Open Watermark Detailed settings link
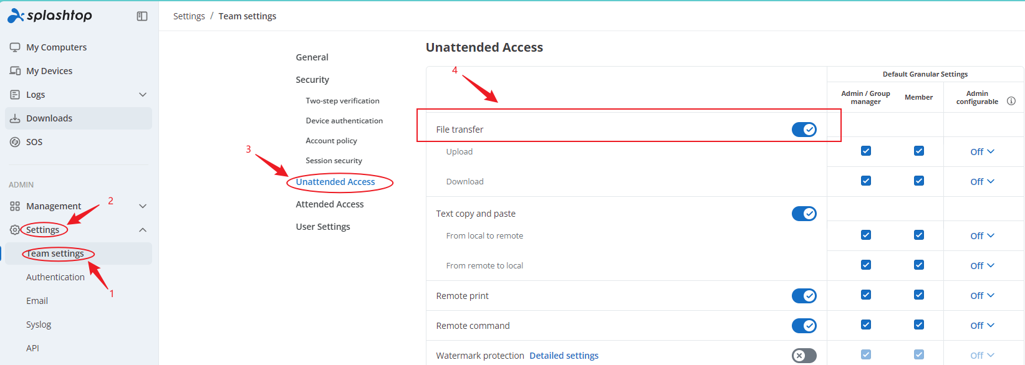1025x365 pixels. point(564,356)
